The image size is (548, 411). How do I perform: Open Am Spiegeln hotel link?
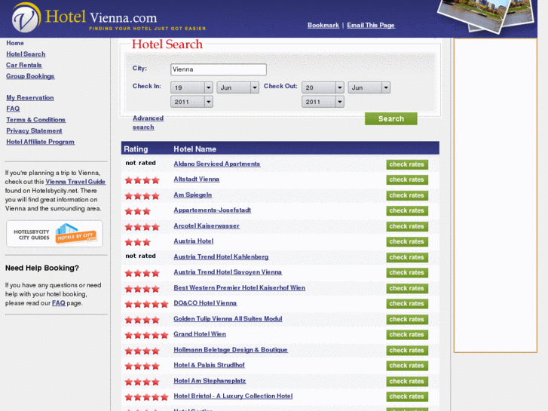[192, 195]
